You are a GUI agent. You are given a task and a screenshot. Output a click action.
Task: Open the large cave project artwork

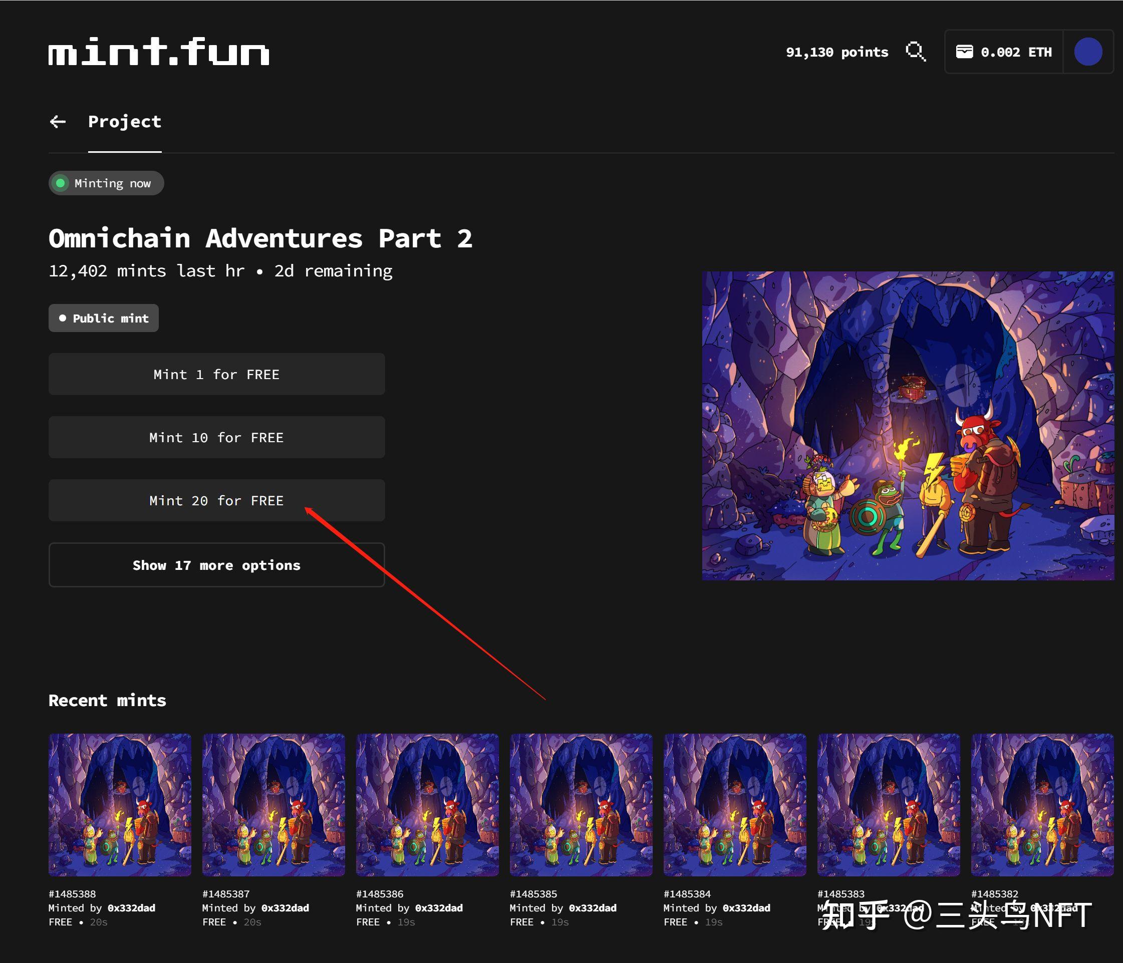(x=907, y=425)
